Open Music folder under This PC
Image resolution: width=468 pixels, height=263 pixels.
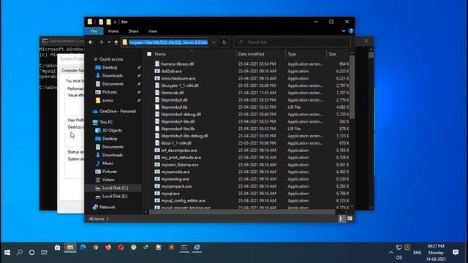(107, 163)
